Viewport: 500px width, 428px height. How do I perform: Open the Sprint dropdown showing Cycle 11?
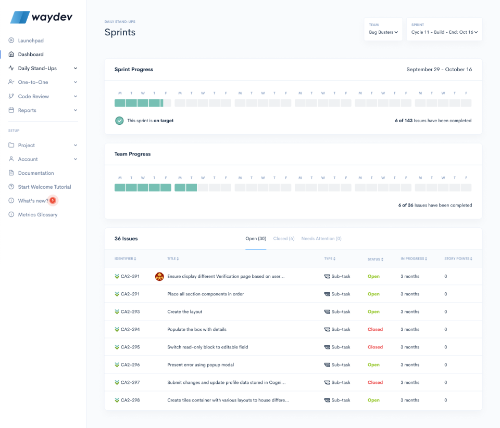pyautogui.click(x=444, y=29)
